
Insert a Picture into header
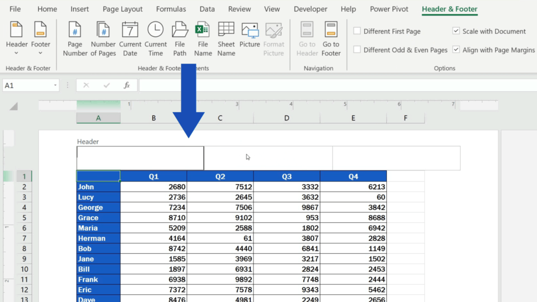tap(250, 35)
